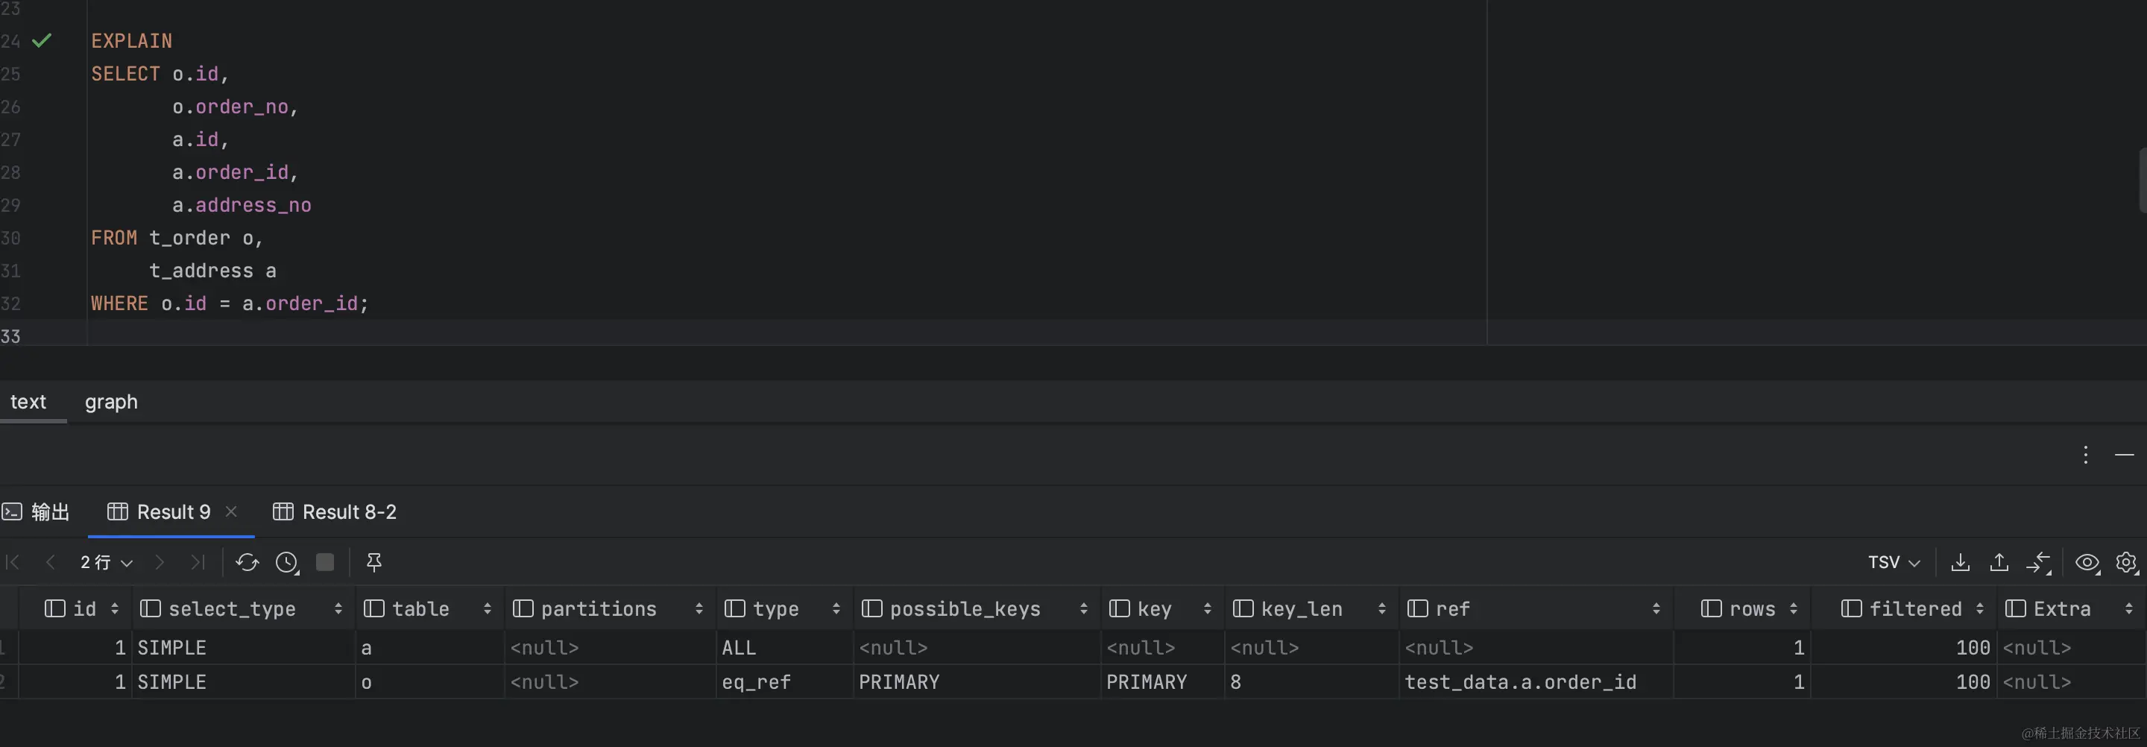Screen dimensions: 2147x747
Task: Select SIMPLE cell in the second row
Action: tap(243, 682)
